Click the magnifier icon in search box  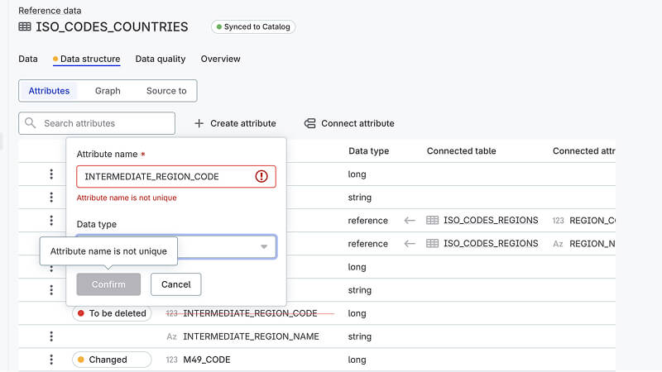30,123
